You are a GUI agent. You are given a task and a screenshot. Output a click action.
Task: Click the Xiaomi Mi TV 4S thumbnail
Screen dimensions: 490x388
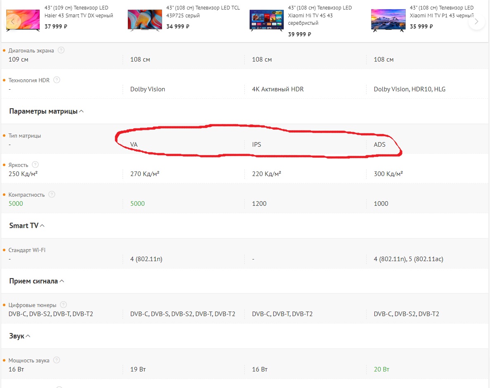pyautogui.click(x=266, y=20)
